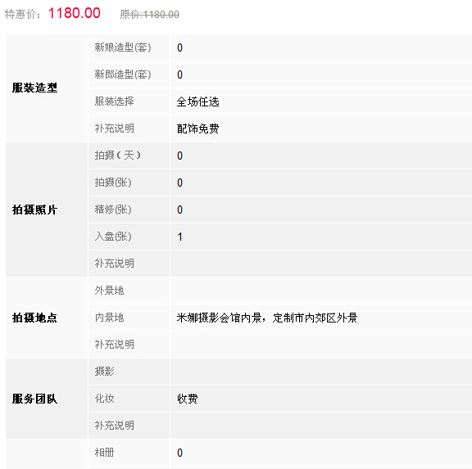Click the special price 1180.00
472x469 pixels.
(x=74, y=13)
